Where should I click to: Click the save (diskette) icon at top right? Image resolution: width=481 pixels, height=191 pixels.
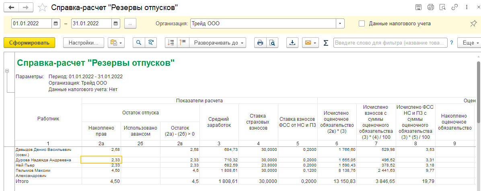pyautogui.click(x=418, y=7)
